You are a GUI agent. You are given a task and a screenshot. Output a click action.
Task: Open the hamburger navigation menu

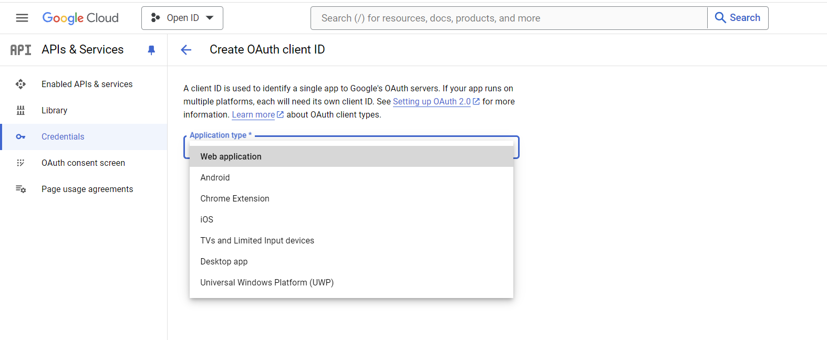coord(22,18)
